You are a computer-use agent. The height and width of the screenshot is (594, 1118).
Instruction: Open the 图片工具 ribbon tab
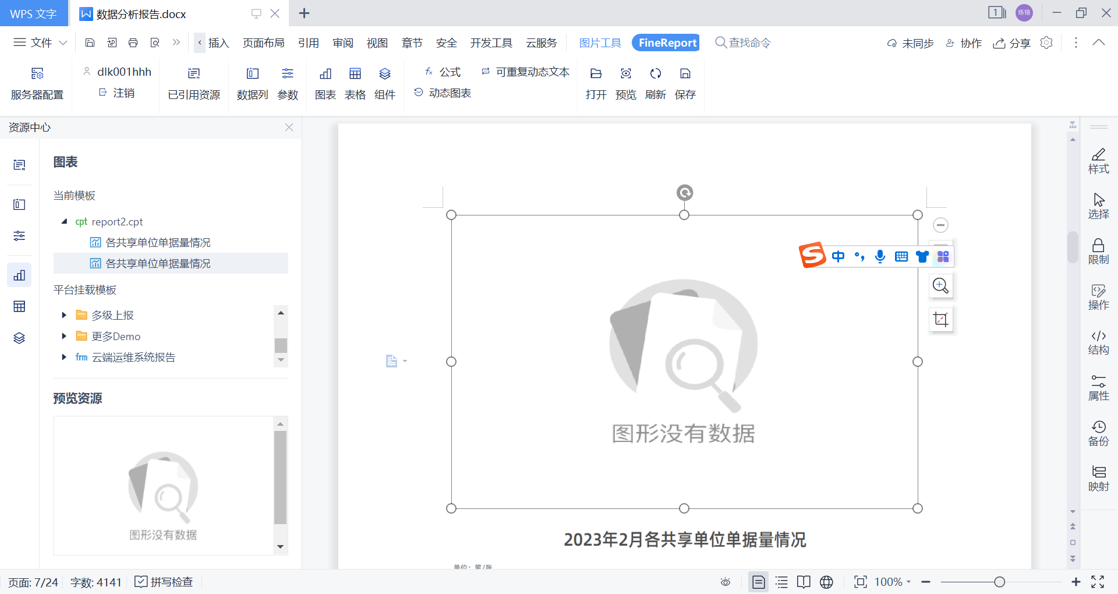[x=600, y=43]
